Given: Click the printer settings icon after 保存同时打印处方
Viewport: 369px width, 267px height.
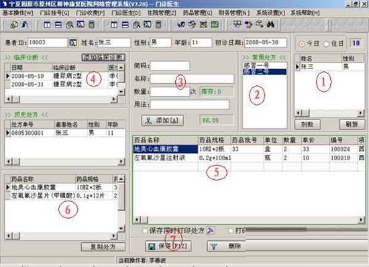Looking at the screenshot, I should [x=210, y=231].
